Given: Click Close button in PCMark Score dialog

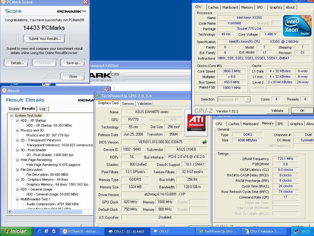Looking at the screenshot, I should 73,77.
